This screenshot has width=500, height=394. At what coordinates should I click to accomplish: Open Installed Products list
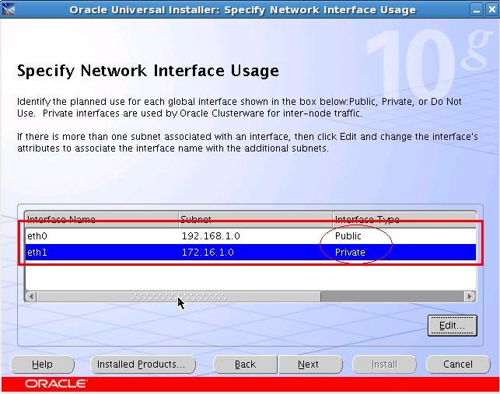(143, 364)
